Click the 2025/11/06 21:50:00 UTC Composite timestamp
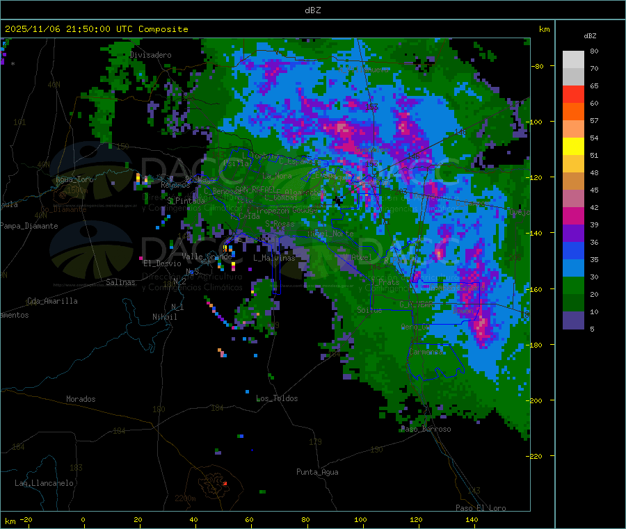Viewport: 626px width, 529px height. point(96,29)
